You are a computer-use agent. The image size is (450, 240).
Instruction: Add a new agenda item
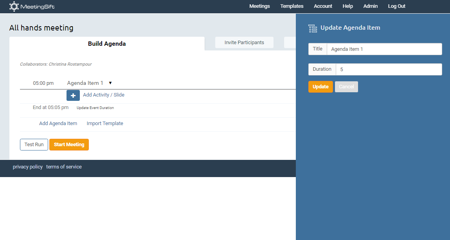coord(58,124)
